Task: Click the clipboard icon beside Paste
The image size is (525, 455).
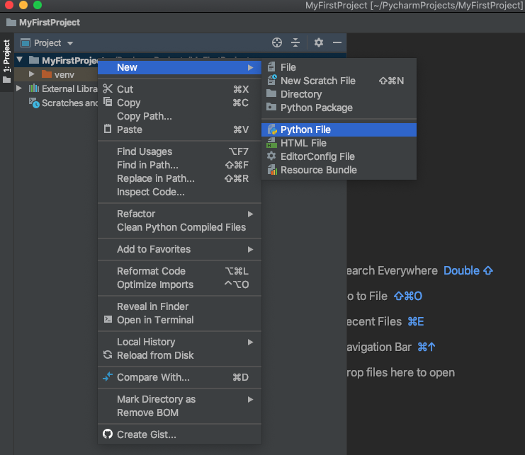Action: [x=108, y=129]
